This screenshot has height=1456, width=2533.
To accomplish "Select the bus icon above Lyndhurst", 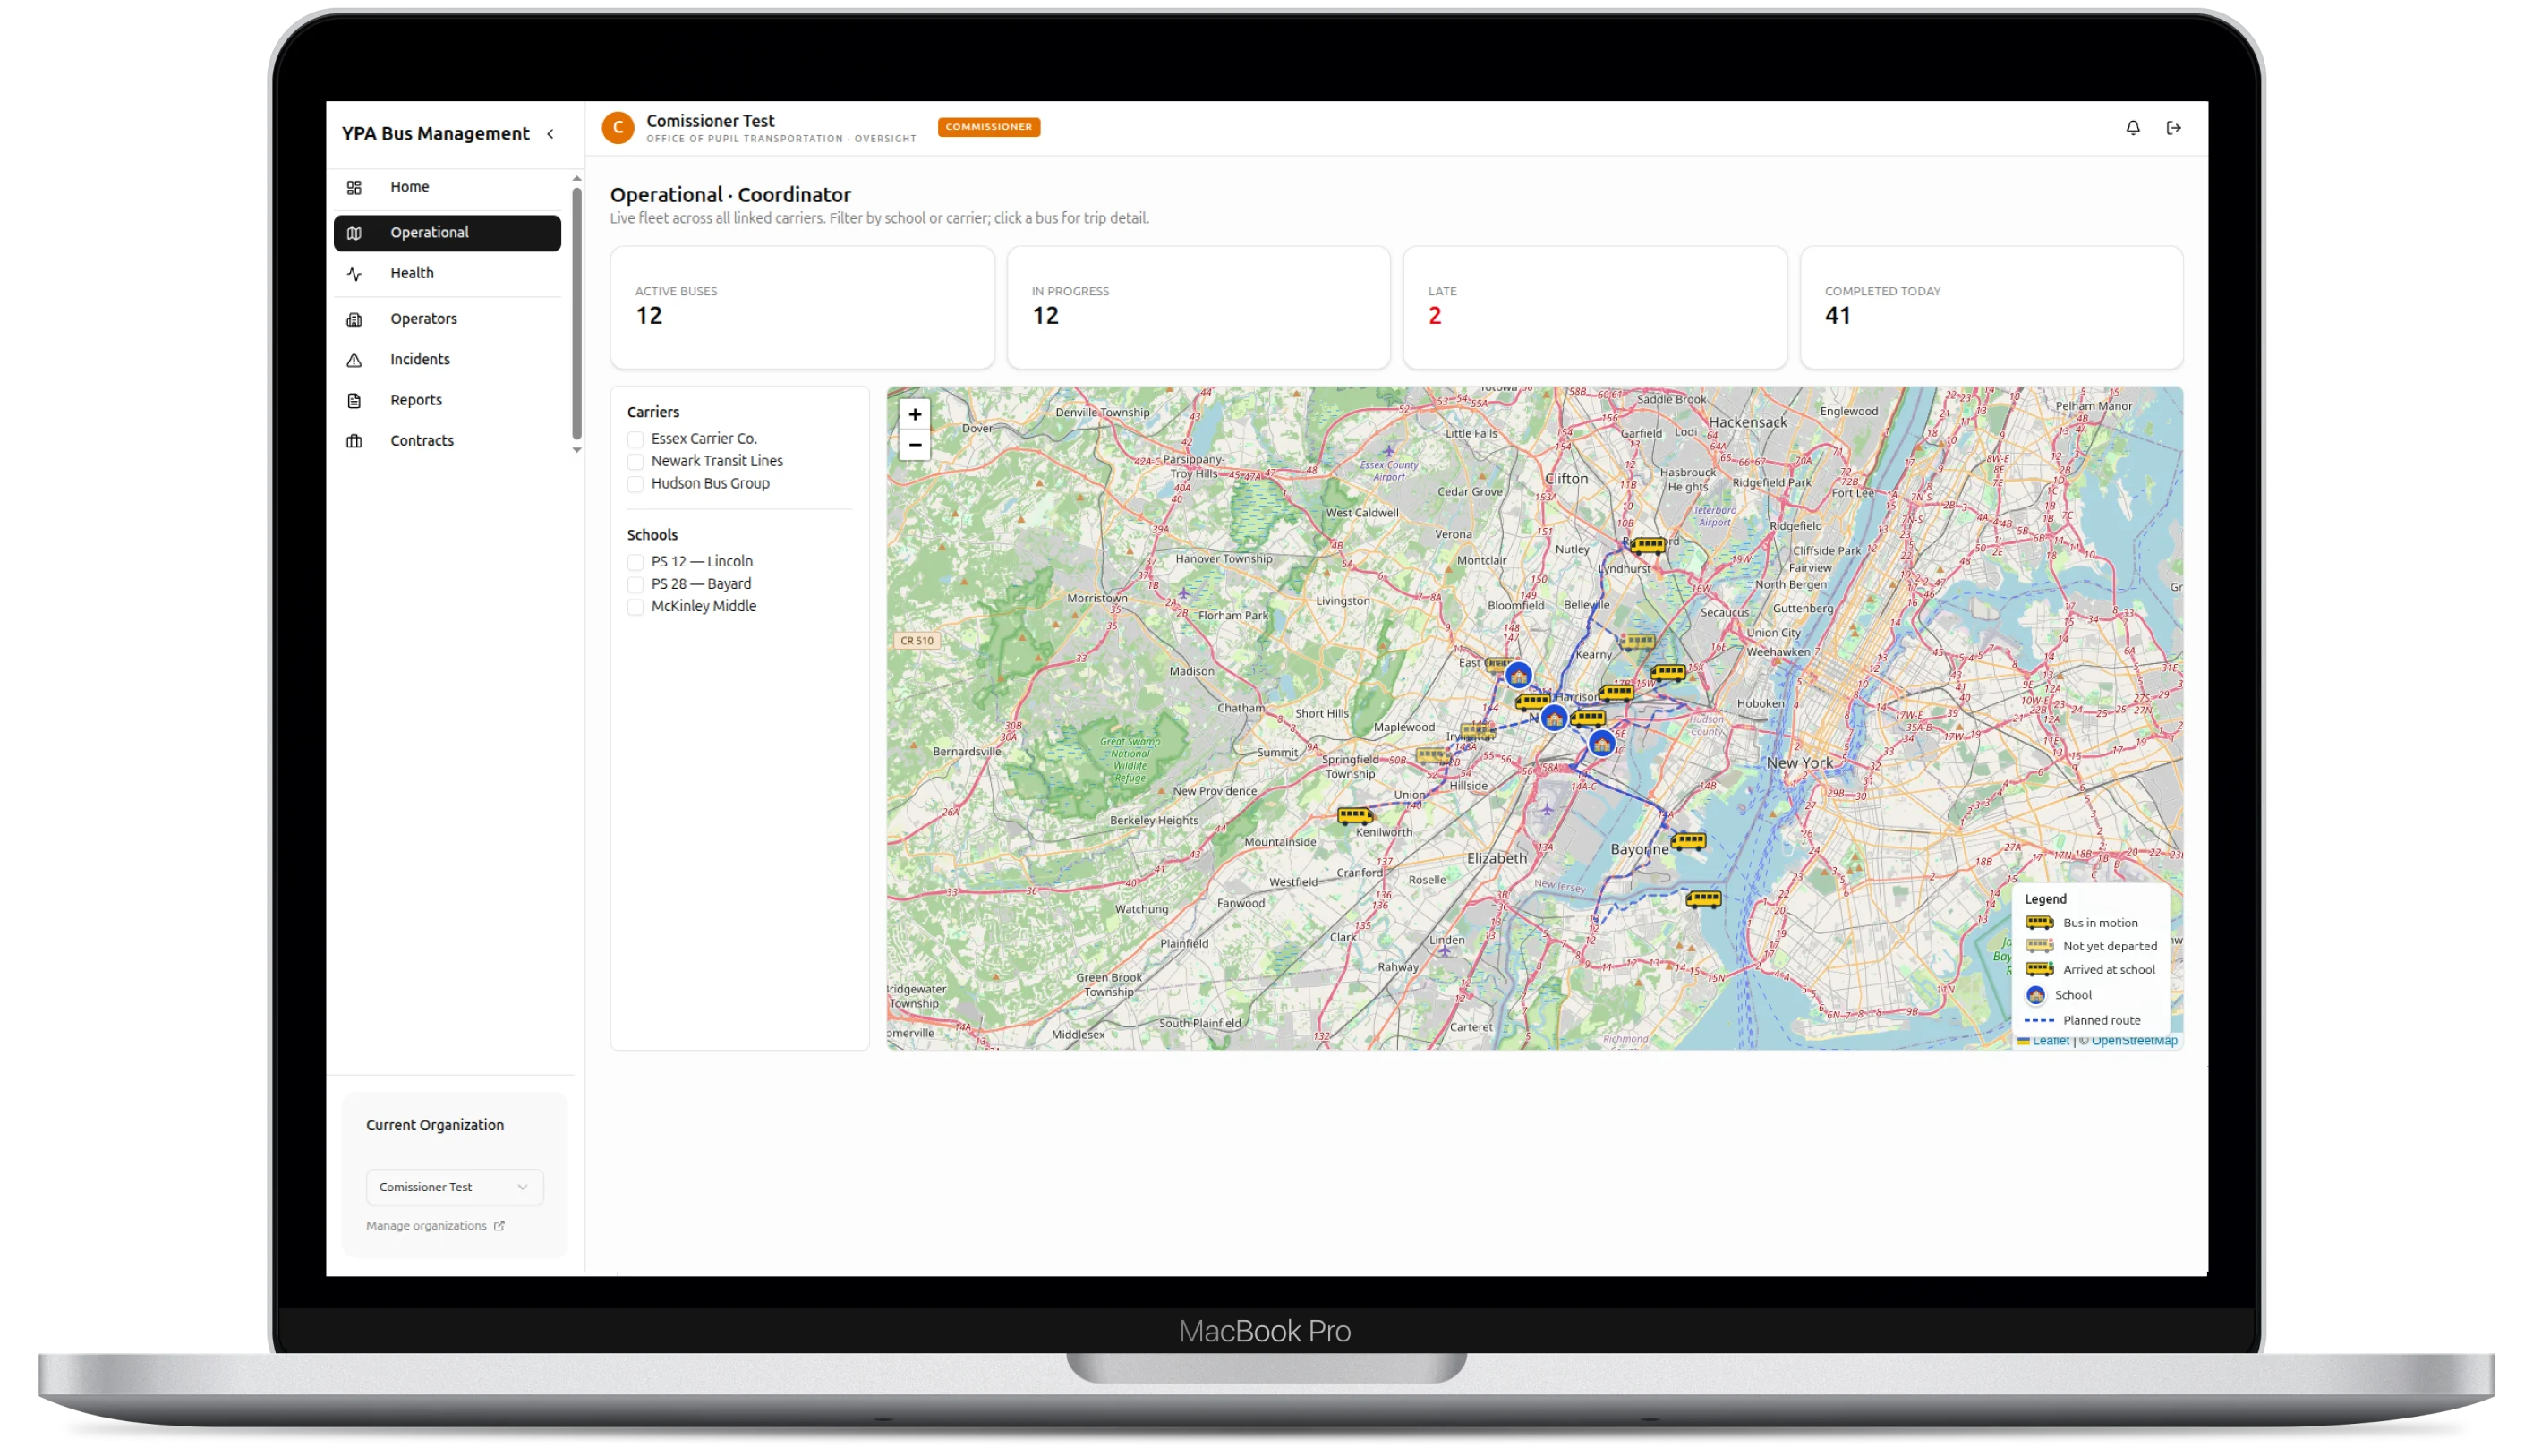I will click(1648, 546).
